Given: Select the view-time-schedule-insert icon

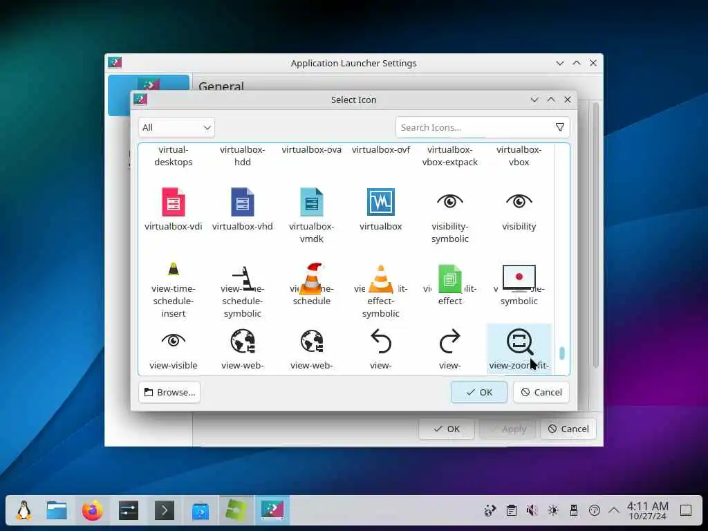Looking at the screenshot, I should tap(174, 269).
